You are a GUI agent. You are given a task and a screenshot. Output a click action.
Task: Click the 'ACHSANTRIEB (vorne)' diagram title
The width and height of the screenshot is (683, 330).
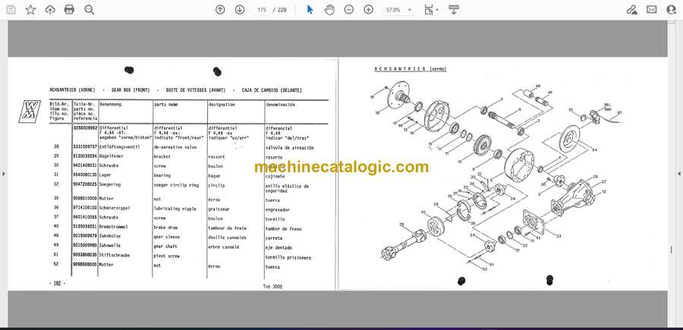pyautogui.click(x=411, y=69)
